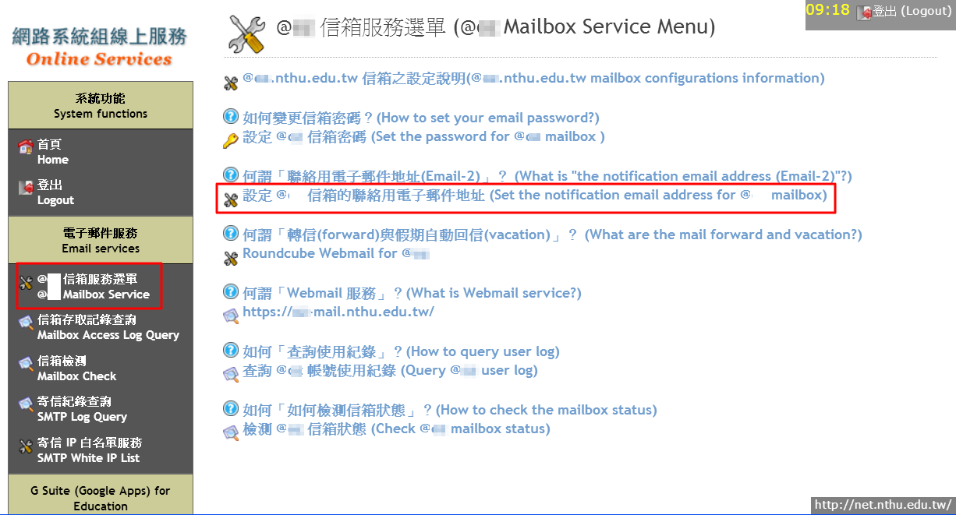Open the mail.nthu.edu.tw webmail URL link
Screen dimensions: 956x515
tap(338, 312)
